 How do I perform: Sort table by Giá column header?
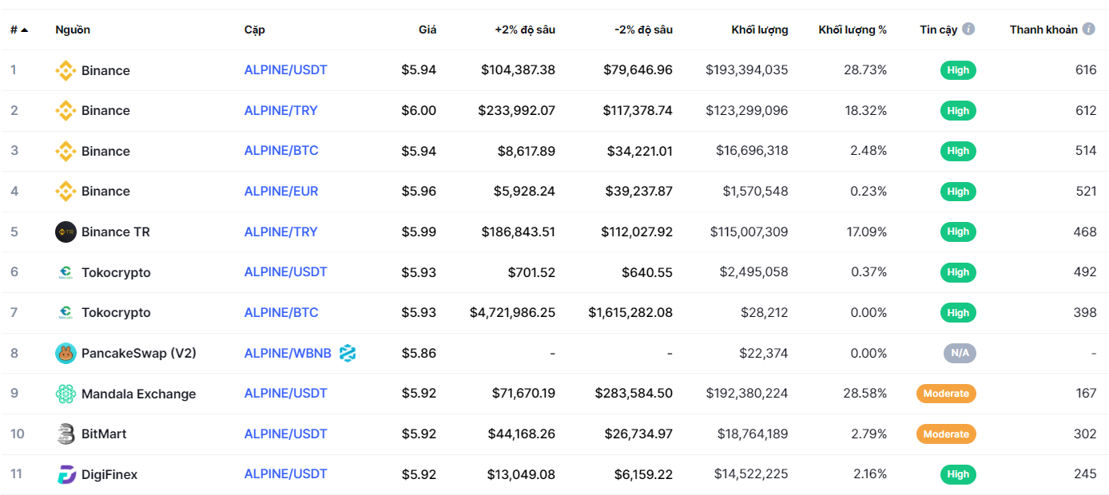pos(427,30)
